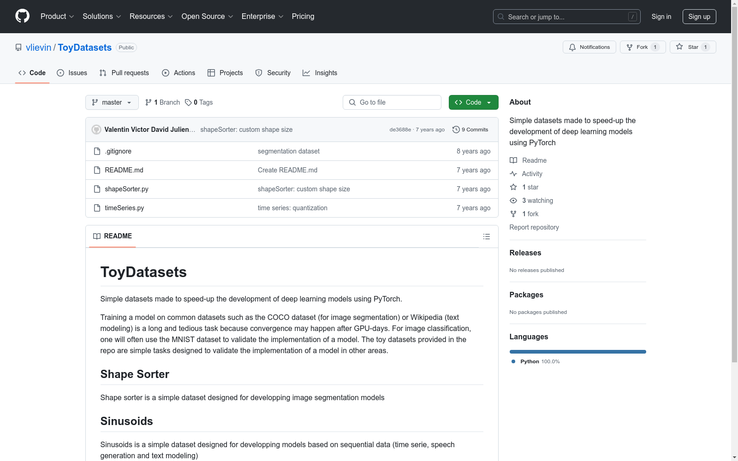Click the eye icon beside 3 watching

point(513,201)
